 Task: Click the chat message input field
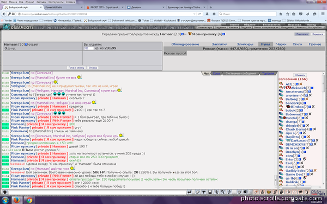click(x=97, y=192)
